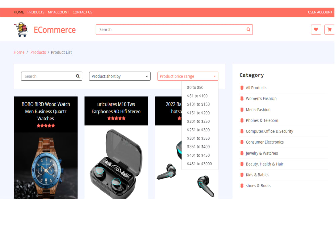Expand the Product short by dropdown
This screenshot has height=252, width=336.
coord(120,76)
